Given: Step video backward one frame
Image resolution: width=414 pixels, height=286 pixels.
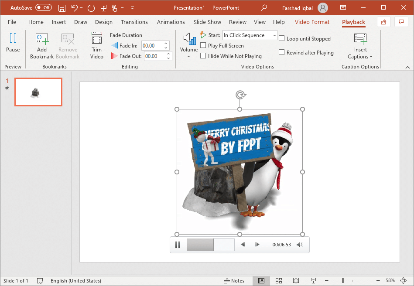Looking at the screenshot, I should (x=243, y=245).
